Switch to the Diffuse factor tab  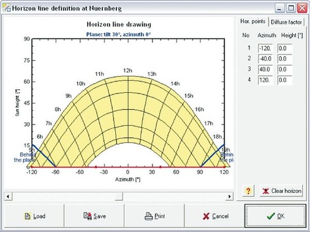[x=286, y=22]
